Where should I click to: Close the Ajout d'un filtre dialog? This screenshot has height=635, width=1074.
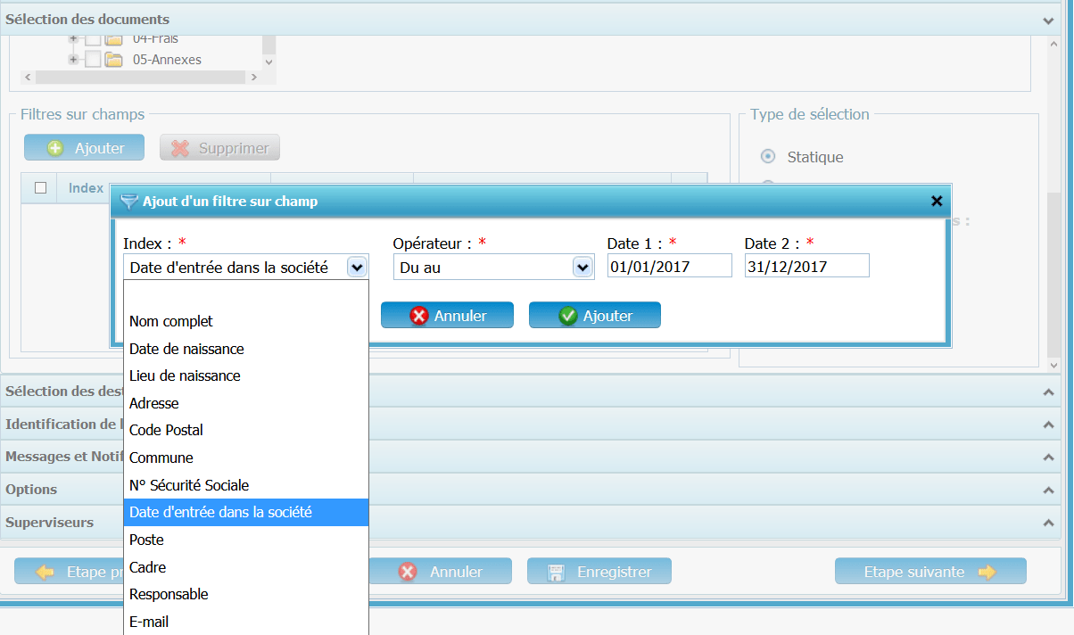(x=937, y=202)
